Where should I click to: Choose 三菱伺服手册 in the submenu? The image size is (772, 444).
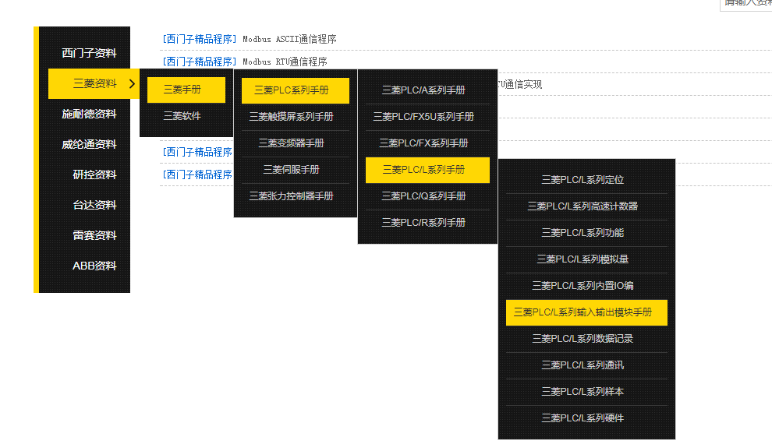(x=291, y=170)
